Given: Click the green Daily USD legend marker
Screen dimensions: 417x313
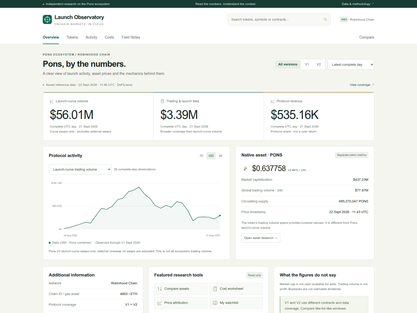Looking at the screenshot, I should [50, 243].
